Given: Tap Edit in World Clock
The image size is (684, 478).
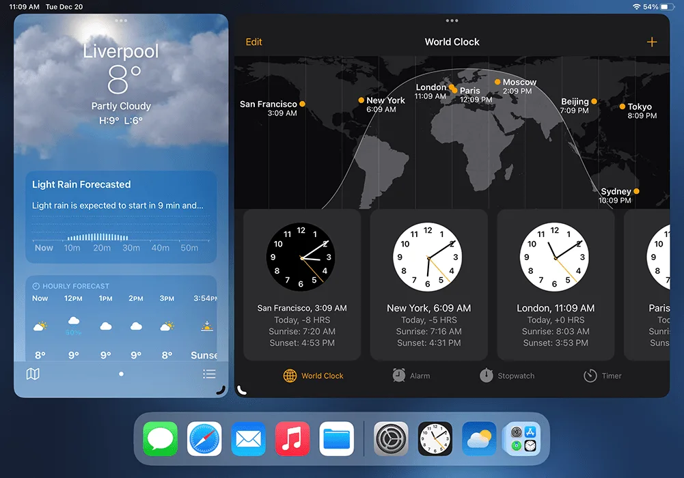Looking at the screenshot, I should (x=254, y=42).
